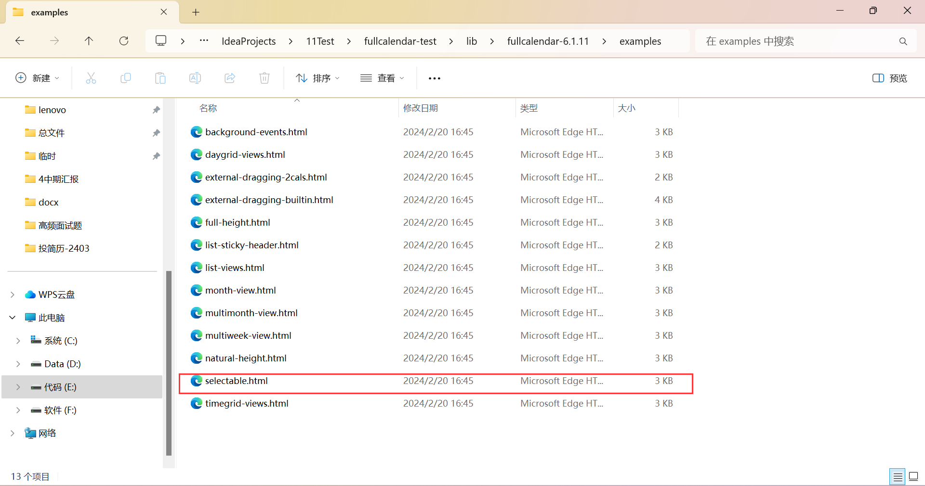Navigate to IdeaProjects breadcrumb
Viewport: 925px width, 486px height.
[x=249, y=41]
